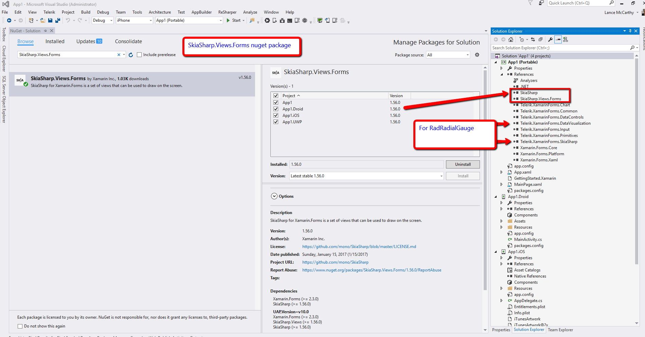
Task: Open the Latest stable 1.56.0 version dropdown
Action: [x=366, y=176]
